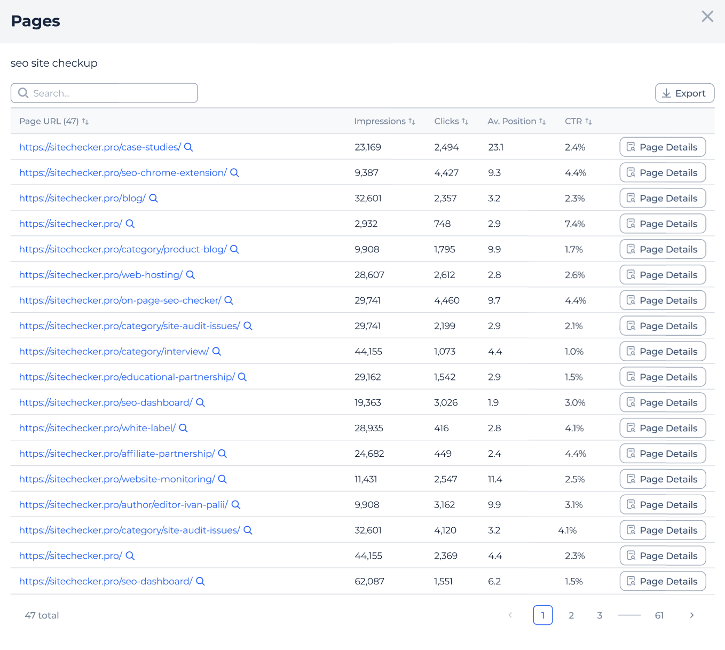
Task: Click the 4,460 clicks value
Action: tap(447, 300)
